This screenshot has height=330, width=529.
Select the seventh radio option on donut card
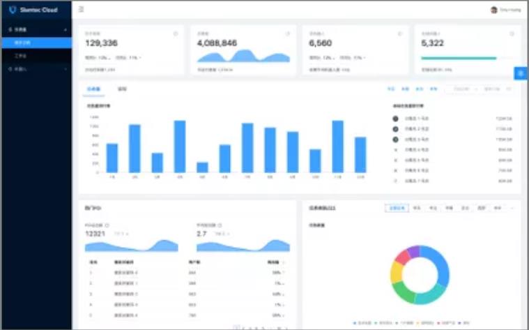498,209
